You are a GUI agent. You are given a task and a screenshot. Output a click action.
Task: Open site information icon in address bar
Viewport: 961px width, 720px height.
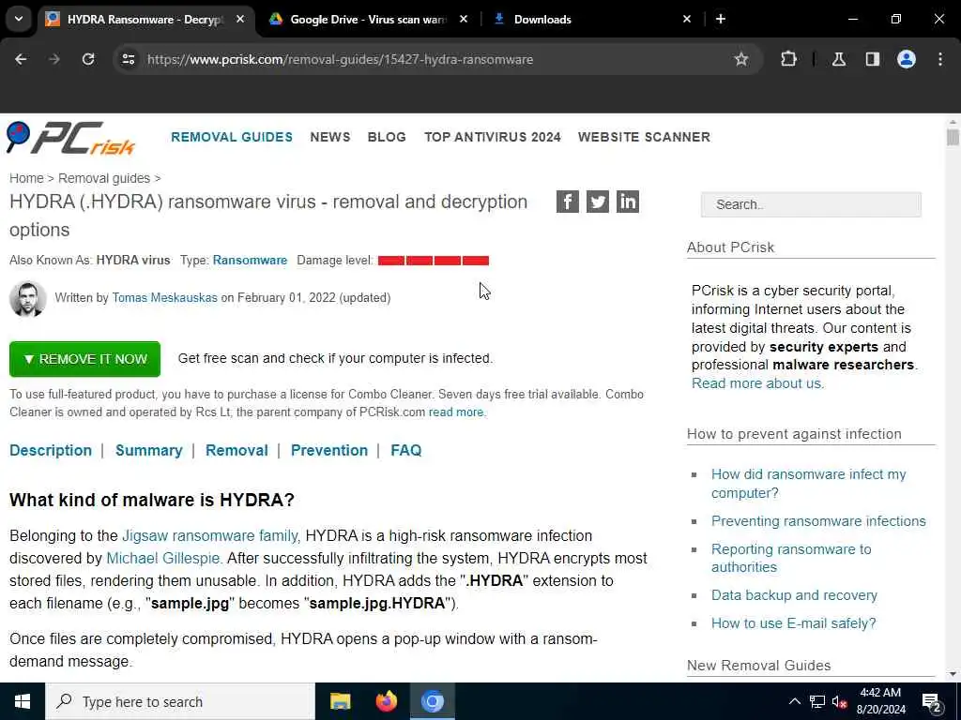click(x=128, y=59)
